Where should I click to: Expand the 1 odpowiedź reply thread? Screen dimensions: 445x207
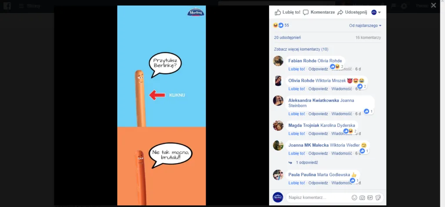tap(306, 163)
